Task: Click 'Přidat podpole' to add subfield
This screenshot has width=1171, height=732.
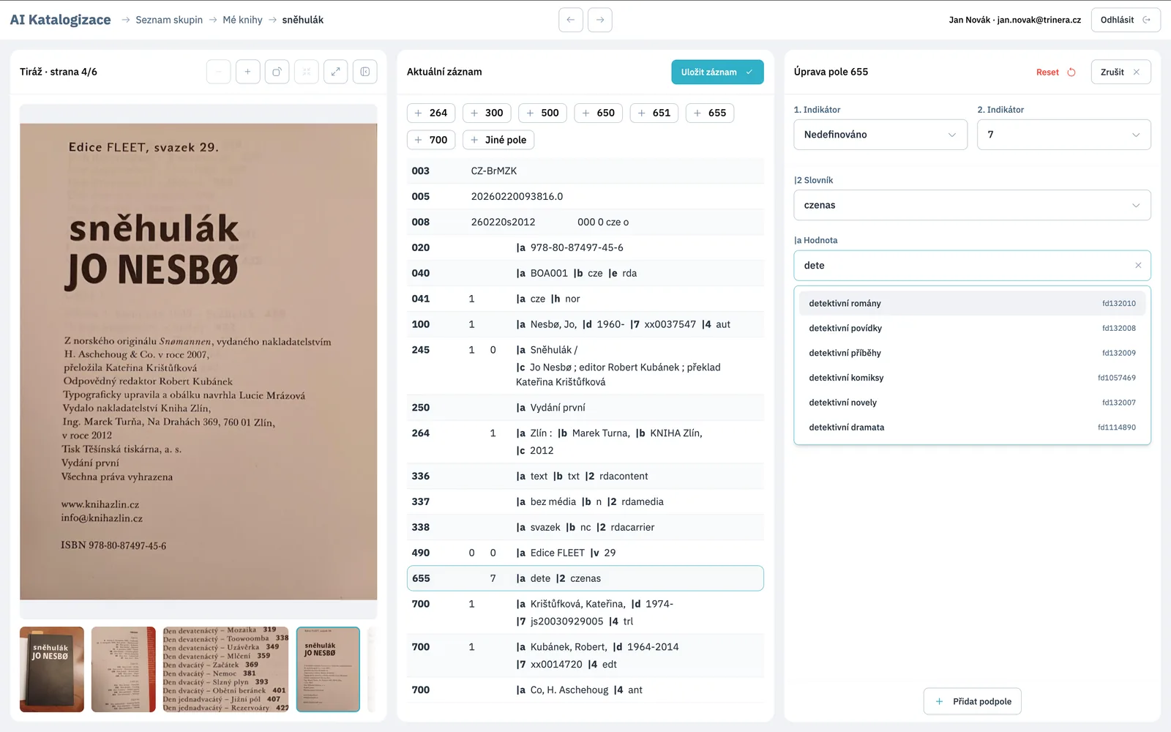Action: coord(973,701)
